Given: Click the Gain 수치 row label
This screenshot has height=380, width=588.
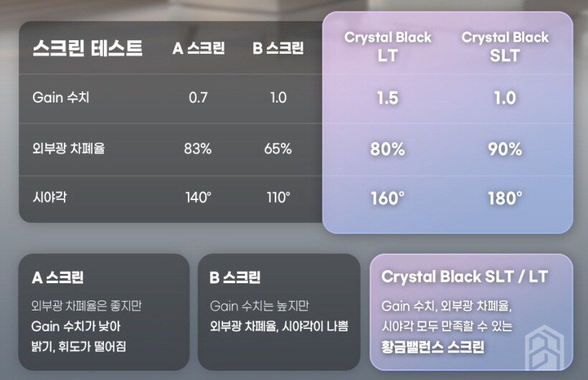Looking at the screenshot, I should point(61,98).
